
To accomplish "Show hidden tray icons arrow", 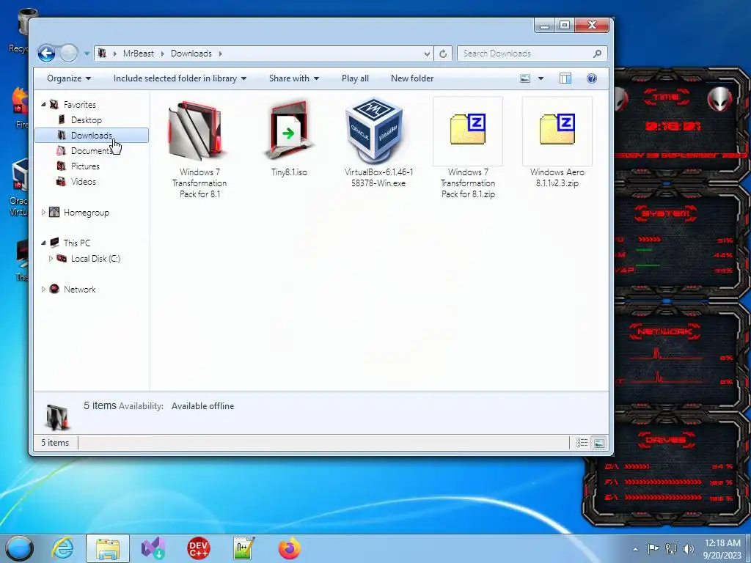I will pyautogui.click(x=635, y=549).
